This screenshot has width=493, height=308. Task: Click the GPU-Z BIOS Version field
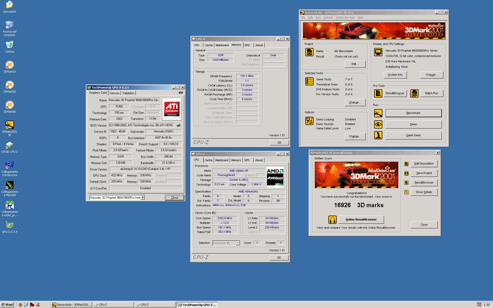(x=142, y=125)
